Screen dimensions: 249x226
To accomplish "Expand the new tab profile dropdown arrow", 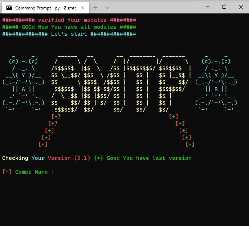I will coord(107,8).
